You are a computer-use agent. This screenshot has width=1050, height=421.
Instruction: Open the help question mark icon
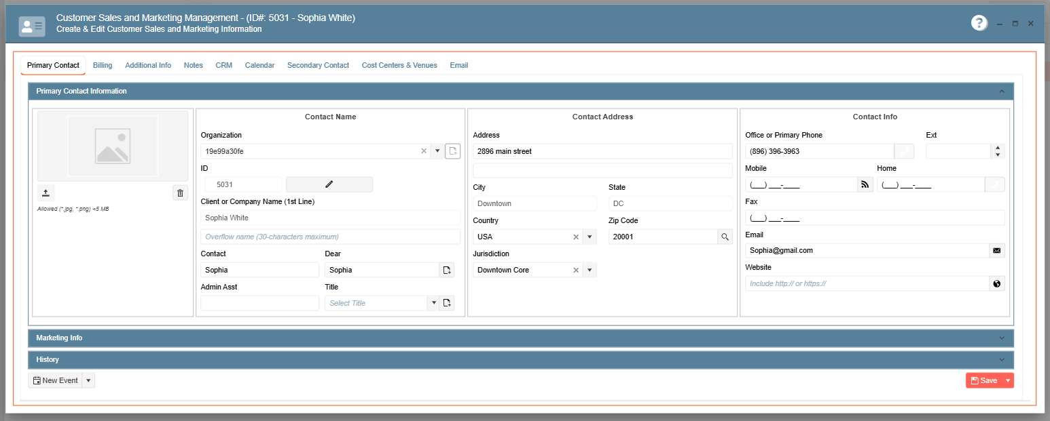coord(979,23)
